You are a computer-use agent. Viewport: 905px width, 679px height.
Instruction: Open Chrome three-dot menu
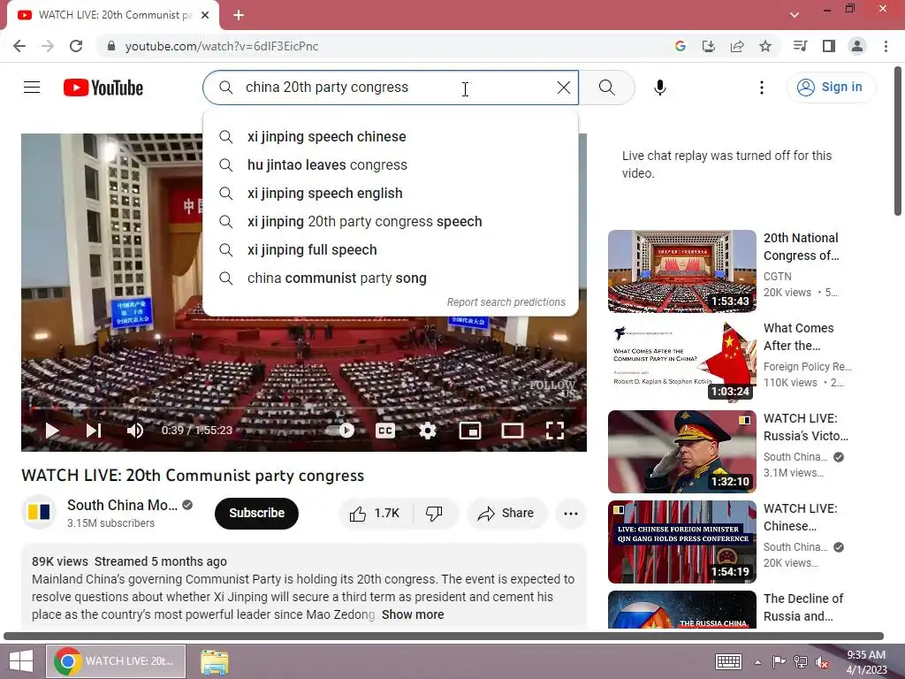pos(886,46)
